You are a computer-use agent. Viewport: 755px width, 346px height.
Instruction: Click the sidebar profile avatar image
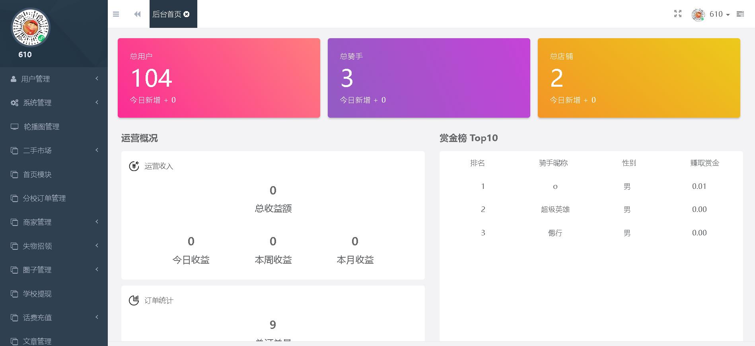(30, 27)
